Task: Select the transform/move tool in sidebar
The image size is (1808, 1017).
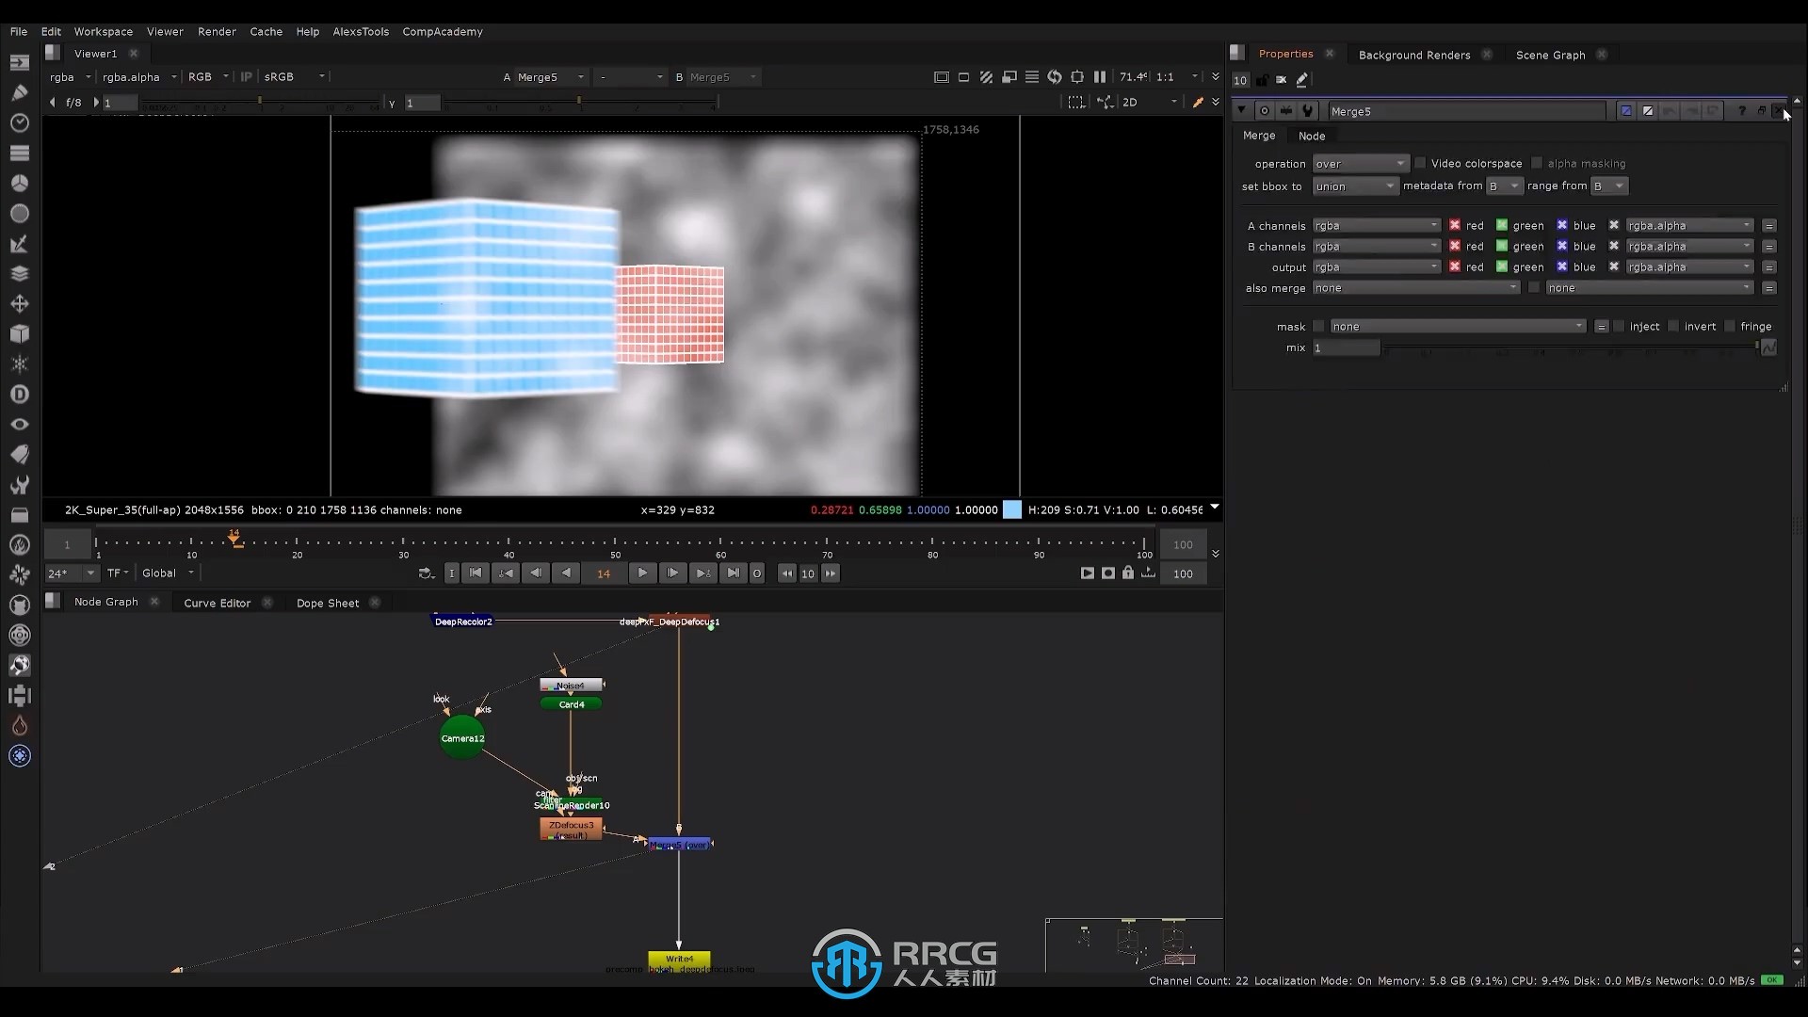Action: point(19,303)
